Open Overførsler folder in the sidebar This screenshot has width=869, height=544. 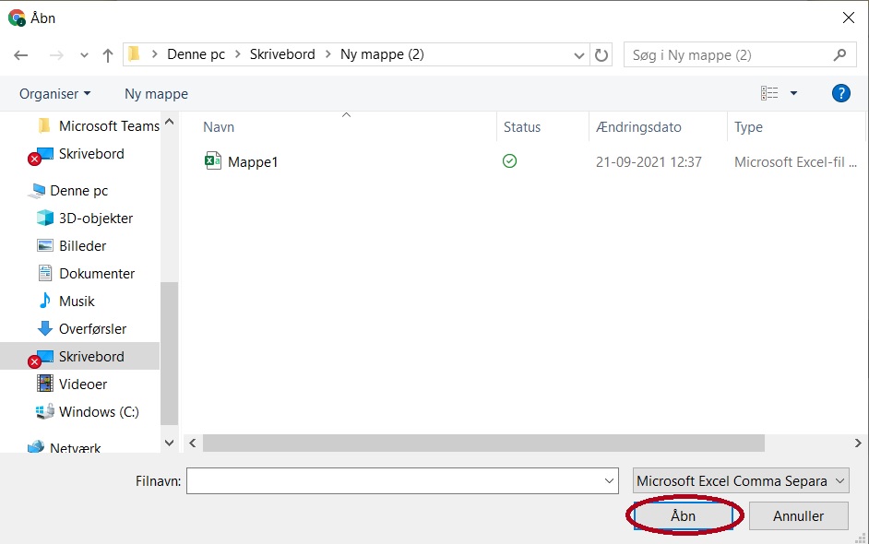click(x=92, y=329)
